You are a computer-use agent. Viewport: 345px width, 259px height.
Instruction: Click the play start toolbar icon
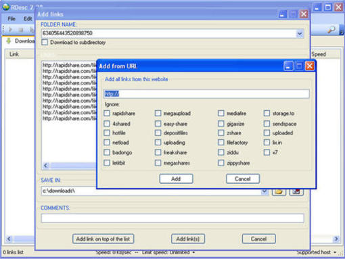click(x=10, y=30)
